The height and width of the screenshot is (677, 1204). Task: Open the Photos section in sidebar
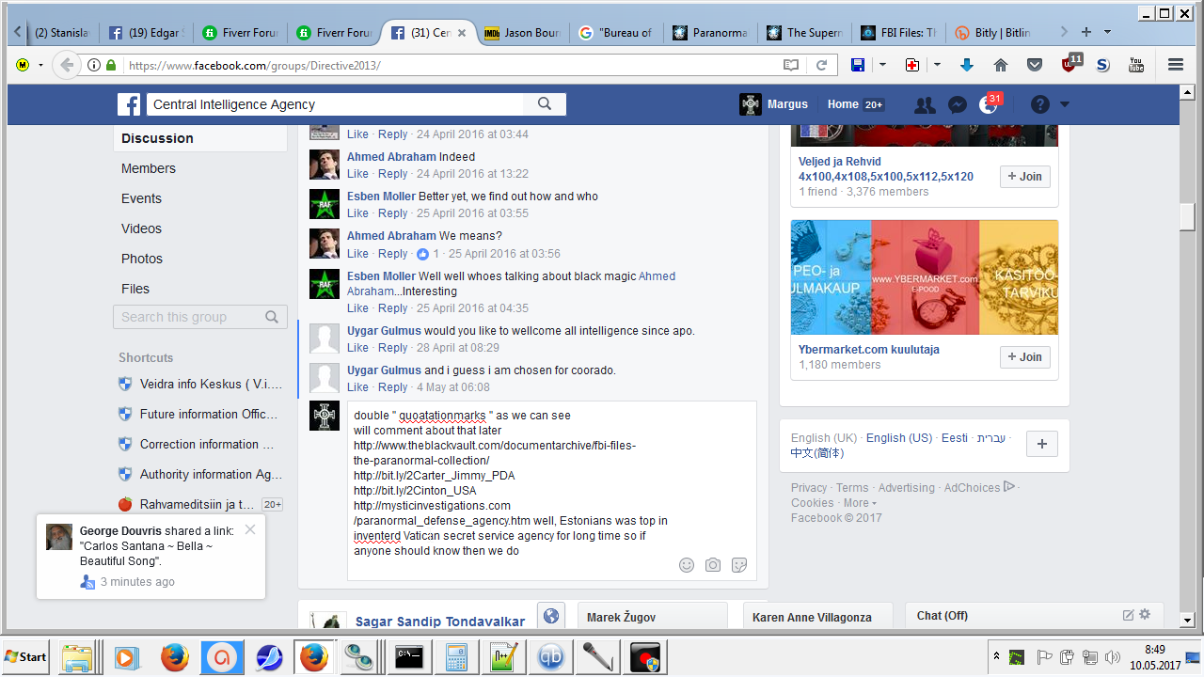142,259
